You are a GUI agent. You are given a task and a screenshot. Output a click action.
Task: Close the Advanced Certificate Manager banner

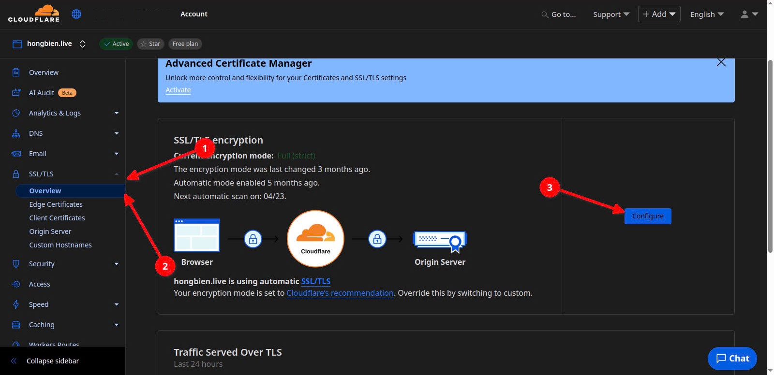[x=721, y=62]
